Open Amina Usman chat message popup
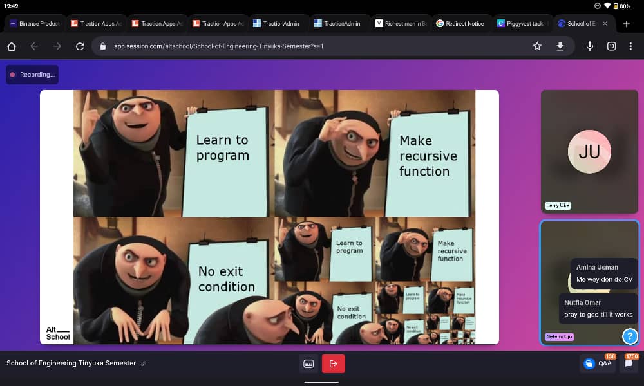 (x=604, y=273)
